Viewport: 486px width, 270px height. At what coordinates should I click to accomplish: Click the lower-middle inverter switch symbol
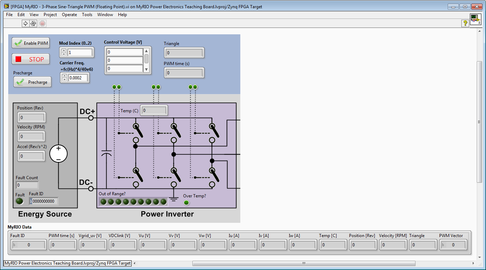[x=175, y=177]
